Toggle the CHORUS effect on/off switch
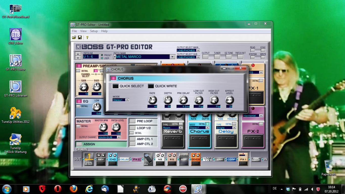 point(113,78)
